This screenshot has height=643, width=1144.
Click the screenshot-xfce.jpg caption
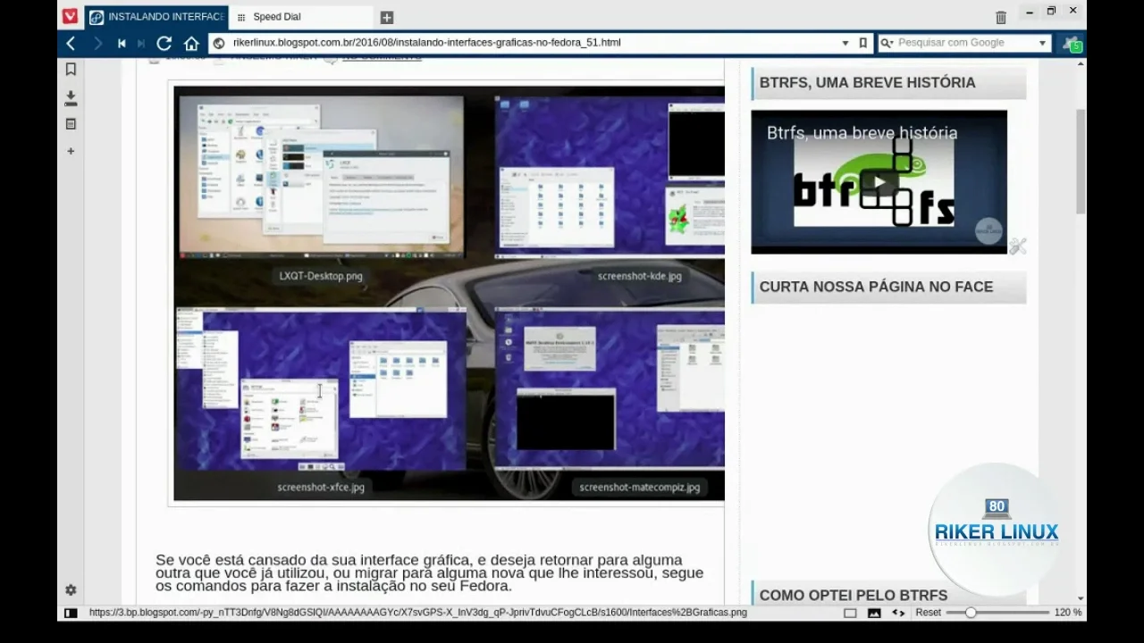point(321,487)
